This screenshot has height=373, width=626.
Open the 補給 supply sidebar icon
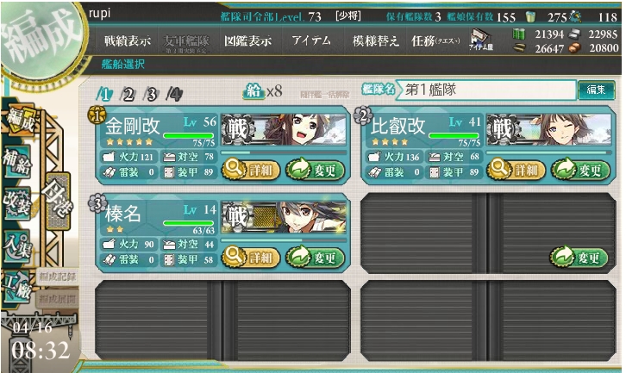pyautogui.click(x=17, y=162)
